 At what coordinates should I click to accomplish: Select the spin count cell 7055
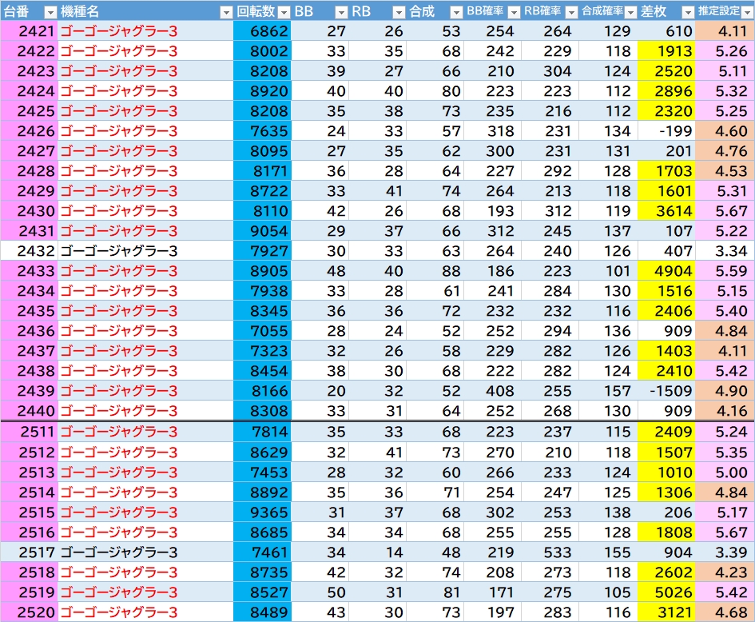(x=262, y=330)
